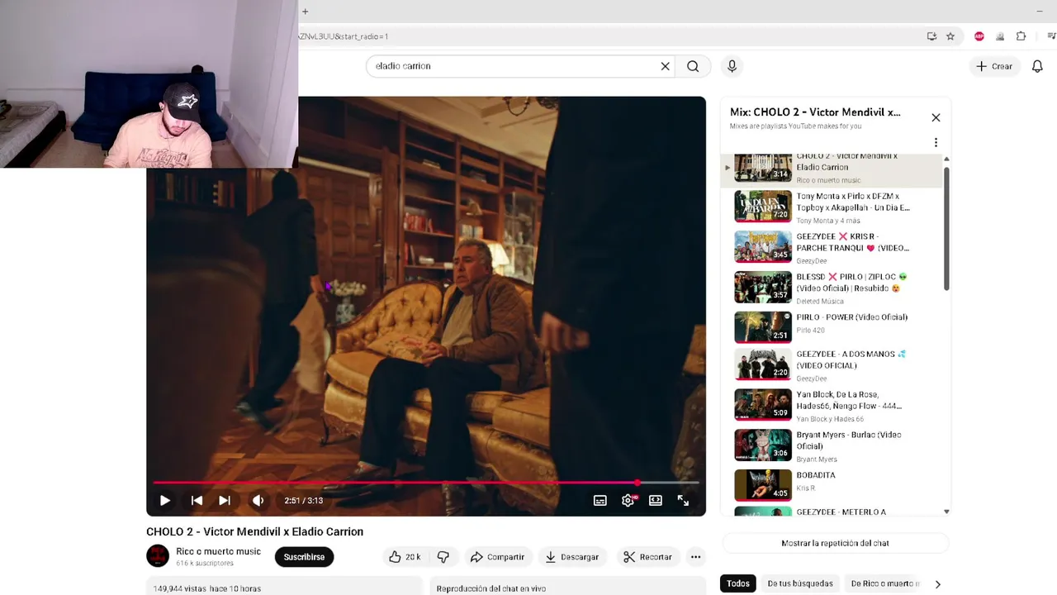Open the browser extensions puzzle icon
1057x595 pixels.
[x=1021, y=36]
